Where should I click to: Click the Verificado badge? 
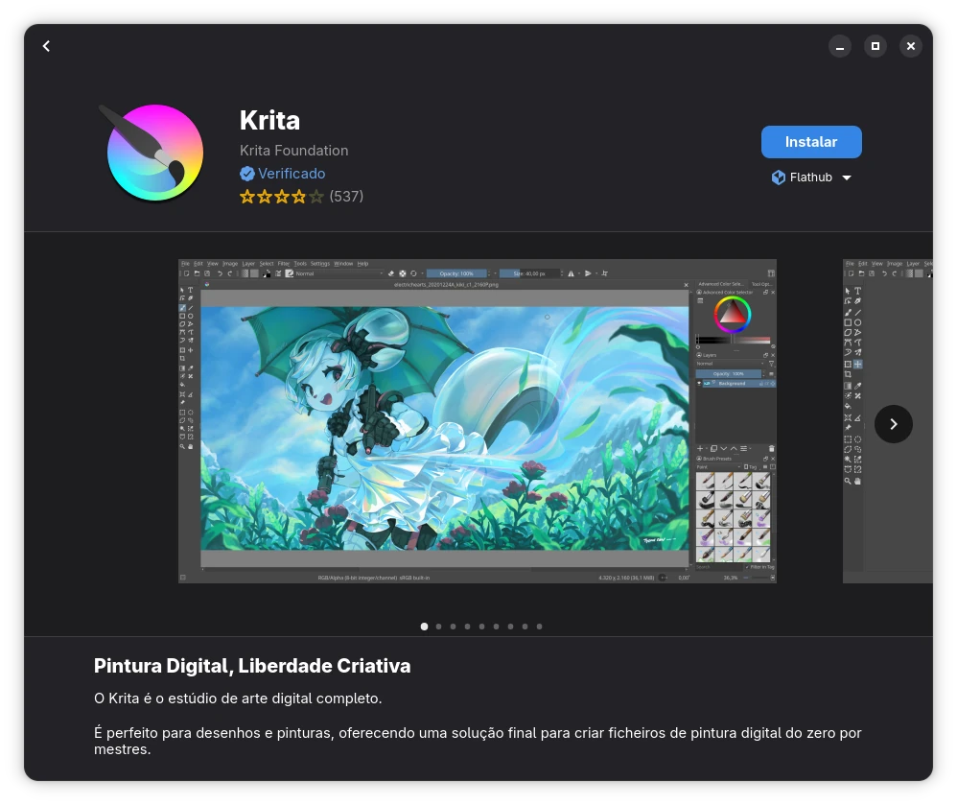click(x=283, y=174)
